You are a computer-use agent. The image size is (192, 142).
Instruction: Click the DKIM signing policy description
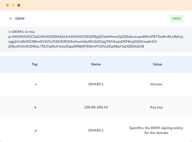[x=156, y=130]
